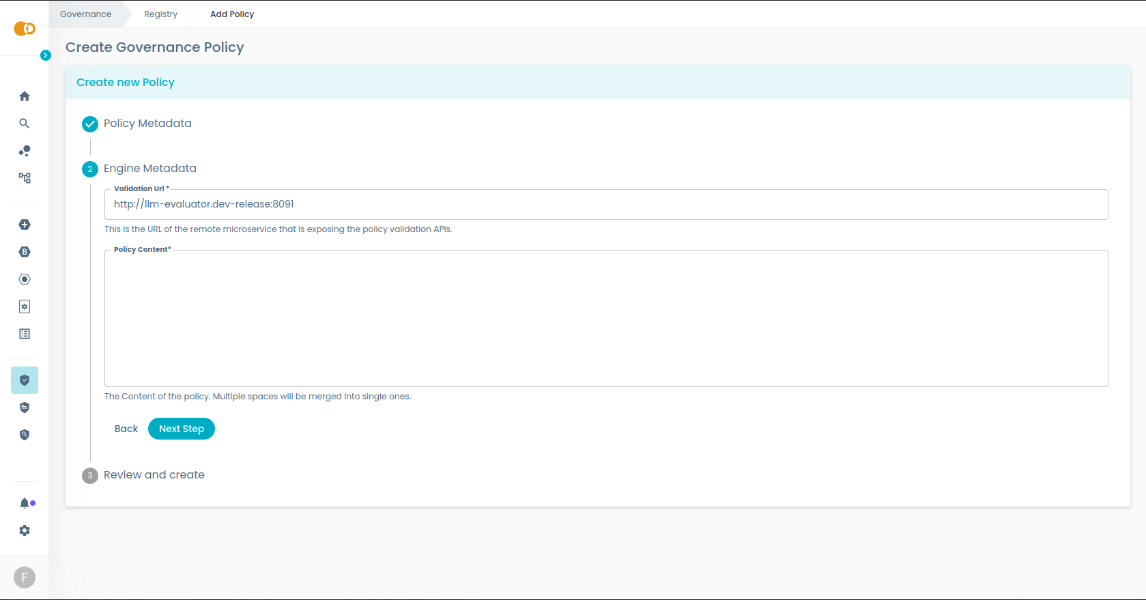Go to Home in sidebar
This screenshot has height=600, width=1146.
[x=25, y=96]
